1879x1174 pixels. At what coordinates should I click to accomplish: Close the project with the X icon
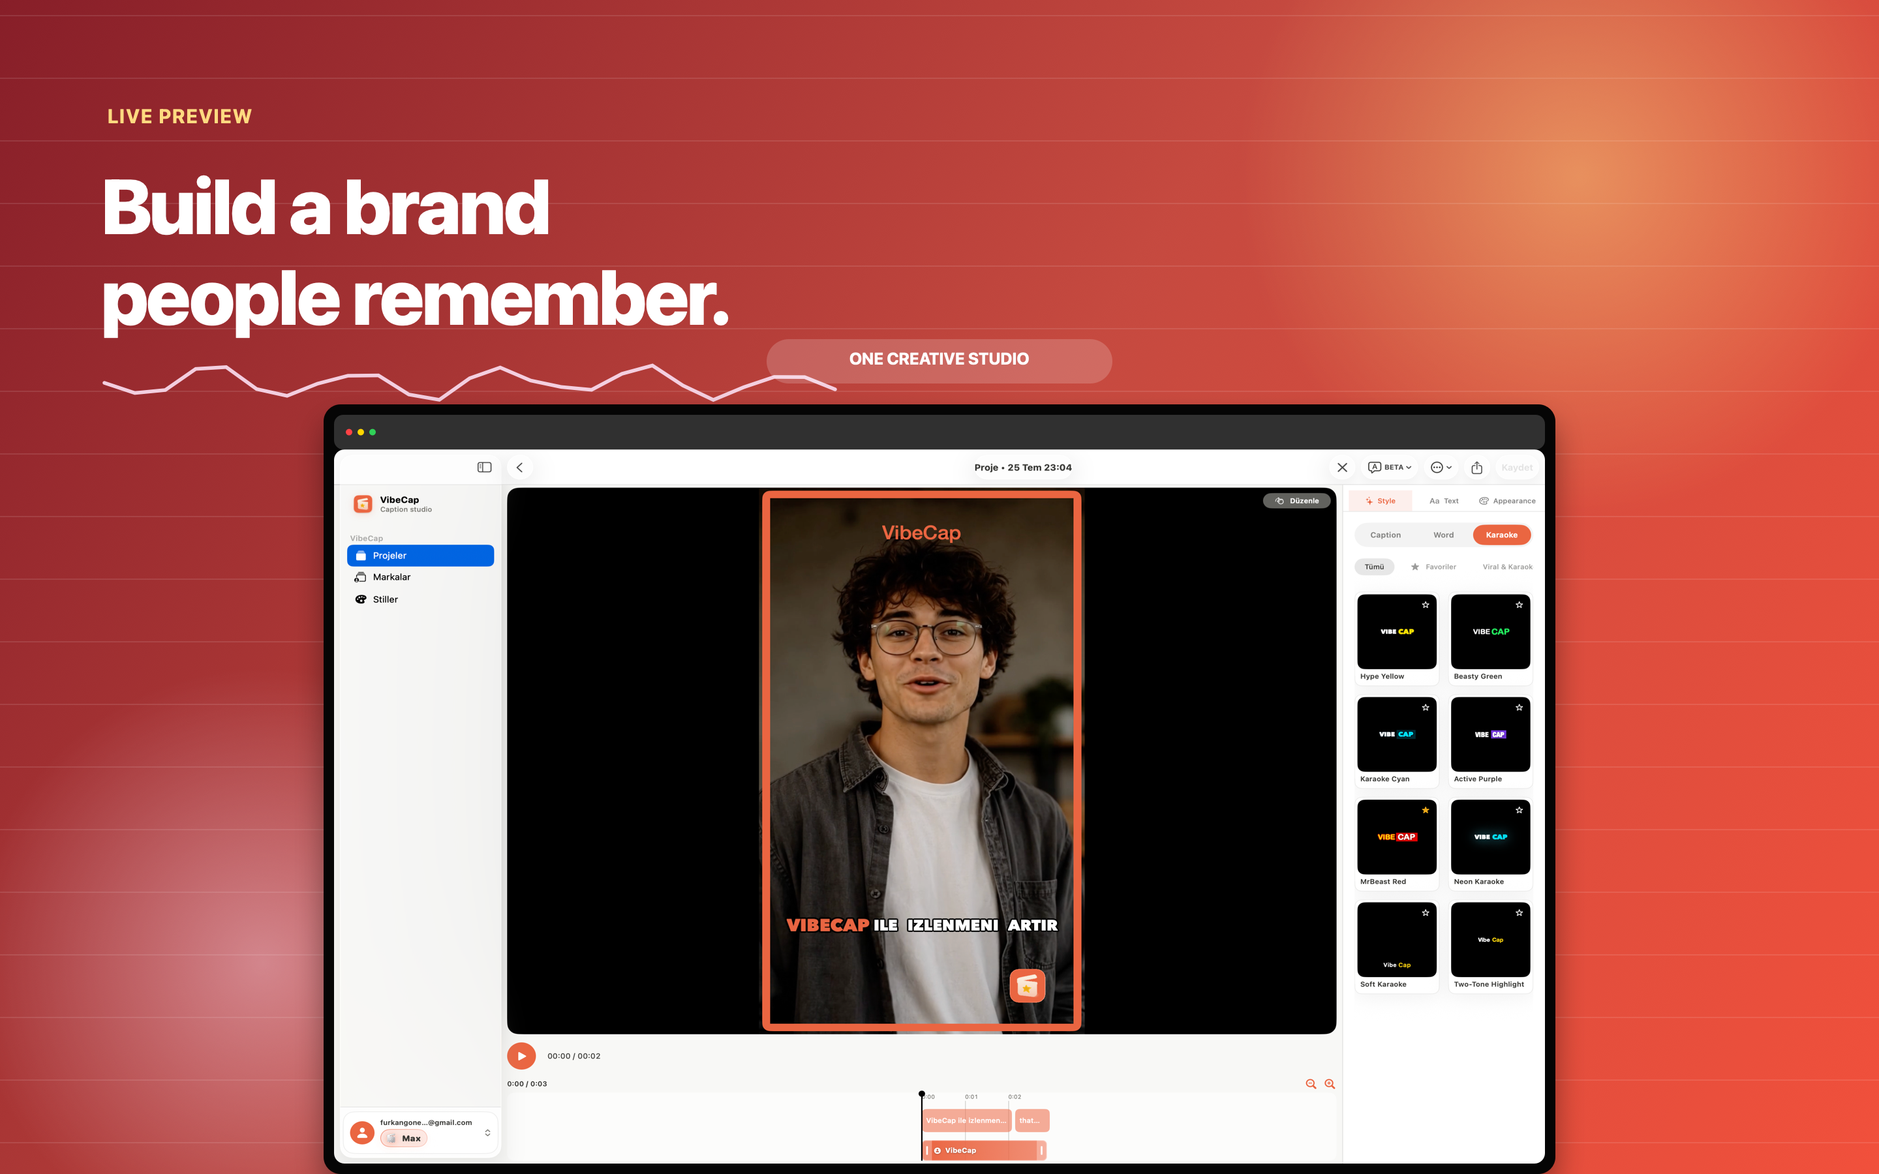1341,468
